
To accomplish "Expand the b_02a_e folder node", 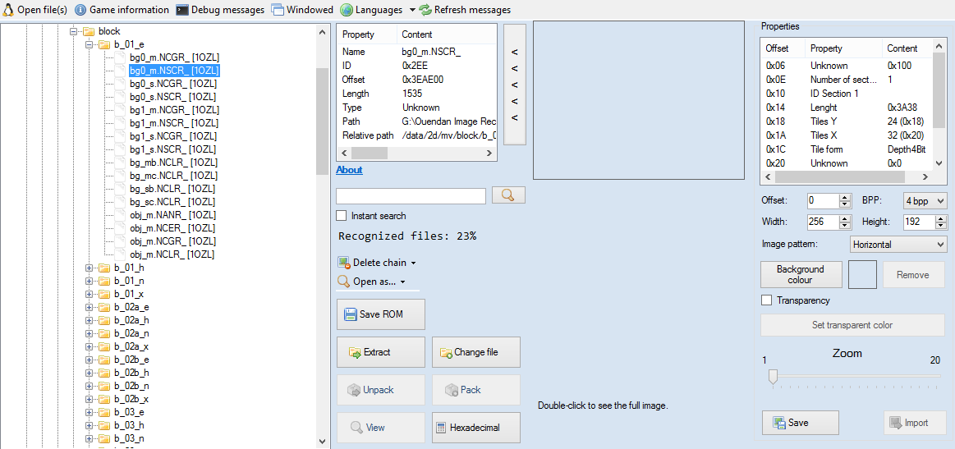I will point(90,307).
